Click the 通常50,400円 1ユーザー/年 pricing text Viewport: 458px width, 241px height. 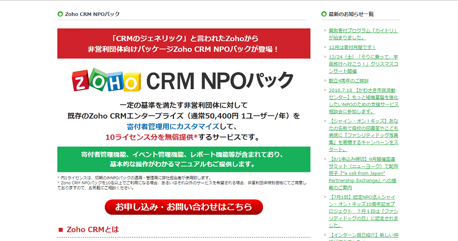[238, 116]
